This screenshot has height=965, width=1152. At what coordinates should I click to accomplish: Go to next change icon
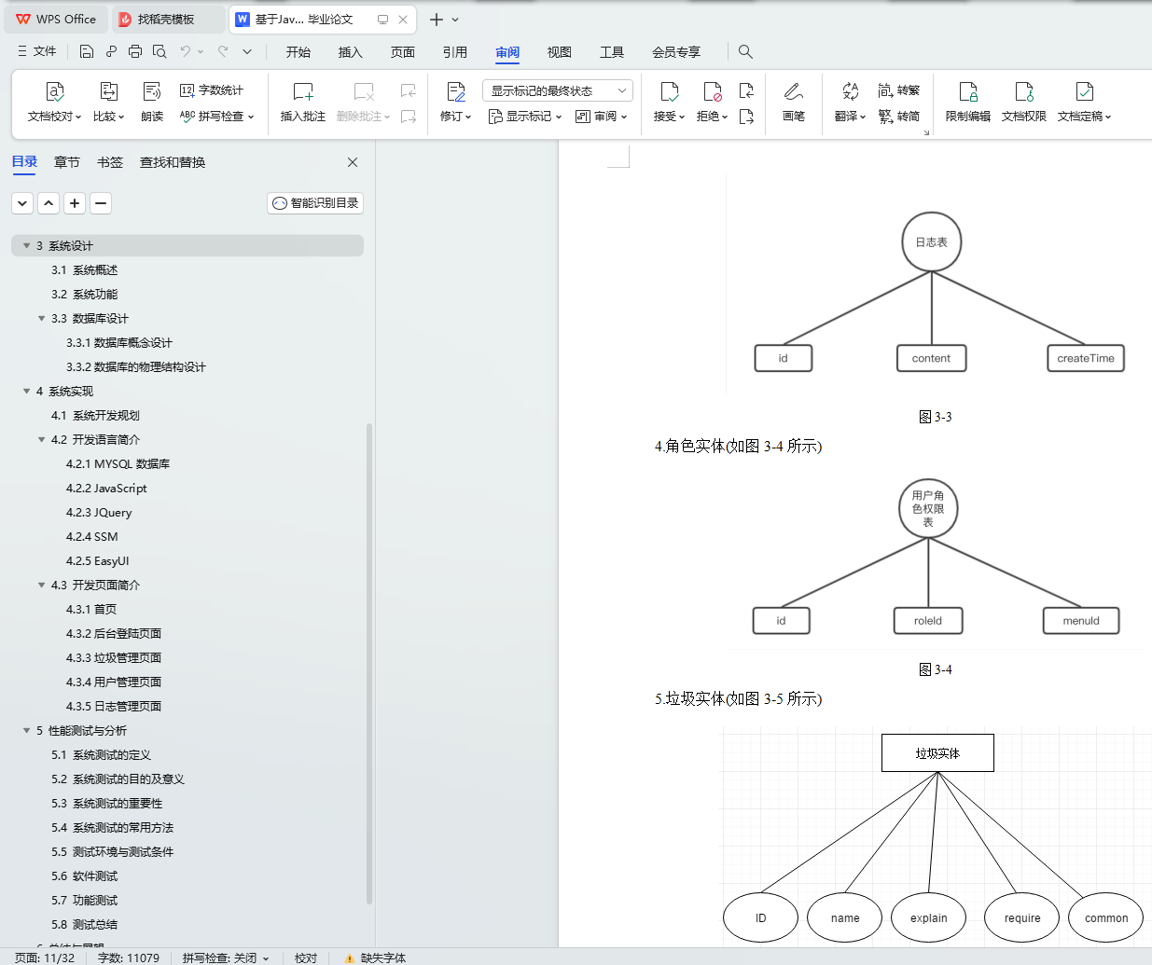(x=746, y=117)
